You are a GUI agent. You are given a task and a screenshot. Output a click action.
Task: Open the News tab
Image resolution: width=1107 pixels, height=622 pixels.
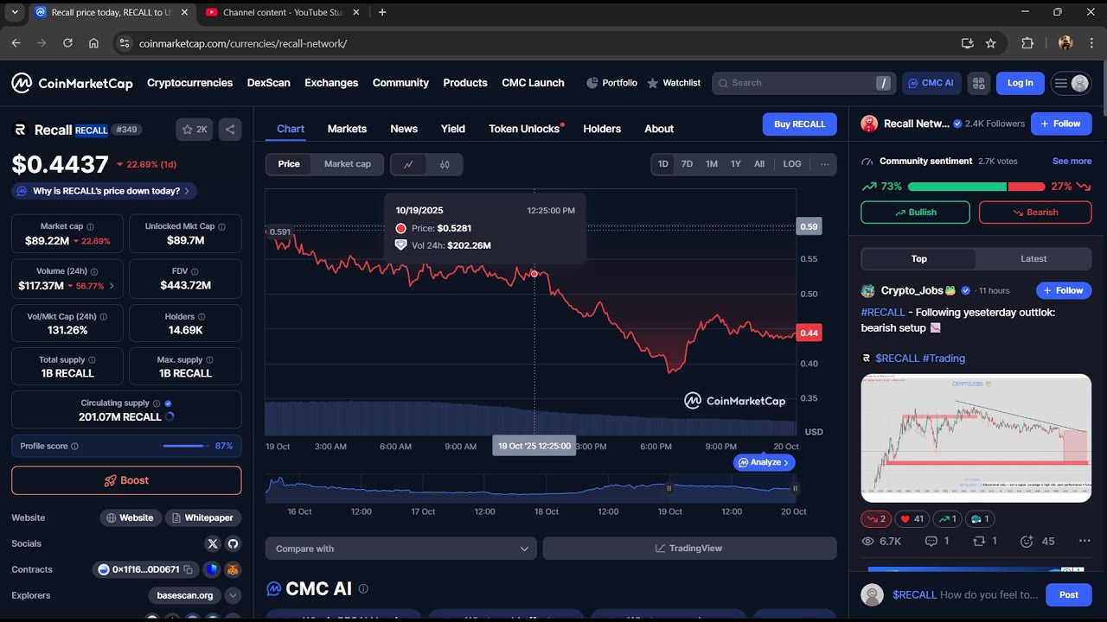point(404,129)
